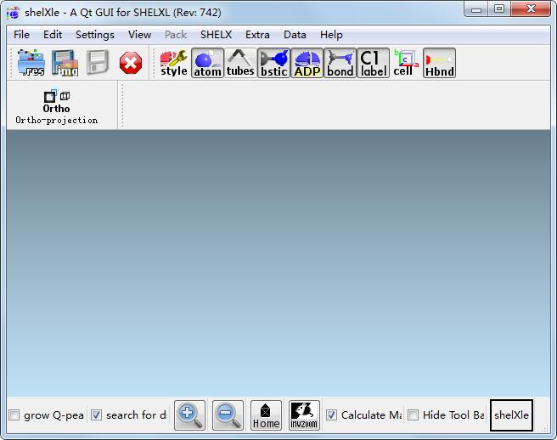
Task: Click the disabled Pack menu
Action: (176, 35)
